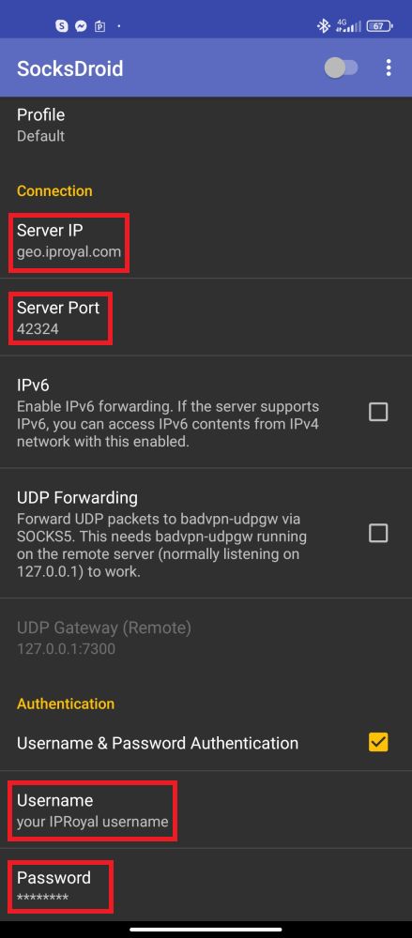Turn on the SocksDroid connection switch
Screen dimensions: 412x938
[x=342, y=68]
